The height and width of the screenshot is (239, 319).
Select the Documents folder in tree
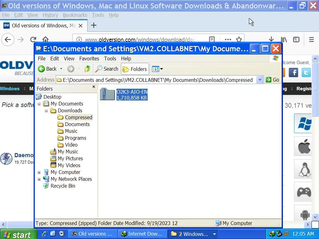coord(77,124)
